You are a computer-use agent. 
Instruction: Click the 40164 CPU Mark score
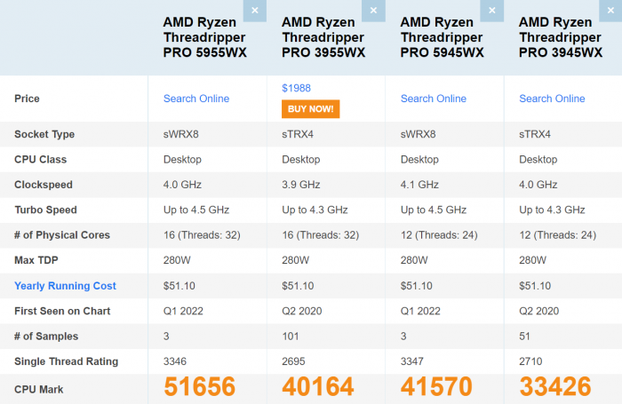tap(318, 387)
